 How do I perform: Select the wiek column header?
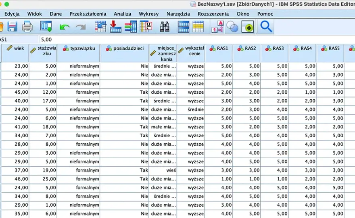[x=15, y=53]
